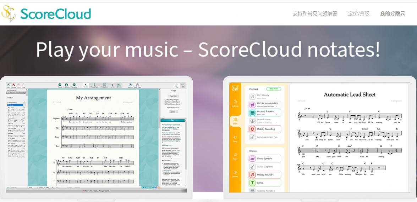Image resolution: width=417 pixels, height=202 pixels.
Task: Click the Song Info button
Action: point(174,96)
